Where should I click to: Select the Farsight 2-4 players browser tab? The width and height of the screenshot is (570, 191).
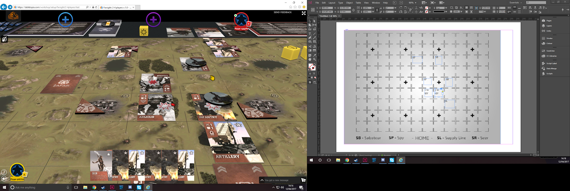[117, 7]
